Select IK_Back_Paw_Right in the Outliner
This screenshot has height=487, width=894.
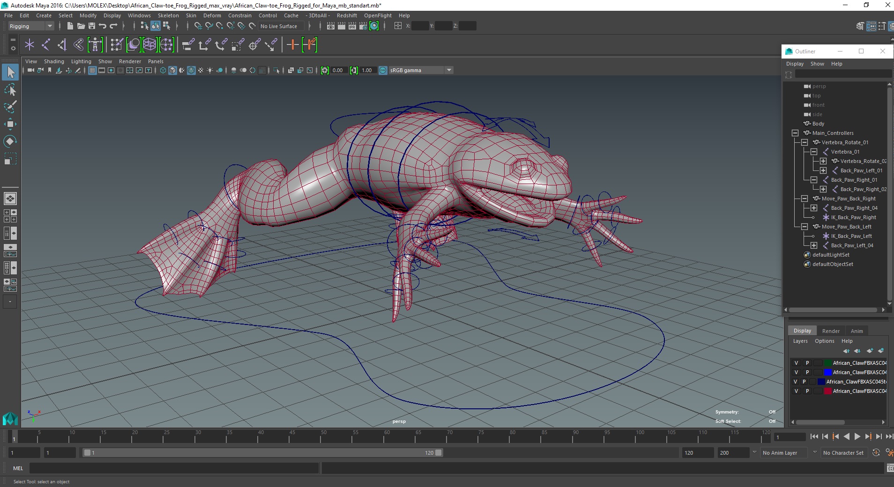click(x=853, y=217)
